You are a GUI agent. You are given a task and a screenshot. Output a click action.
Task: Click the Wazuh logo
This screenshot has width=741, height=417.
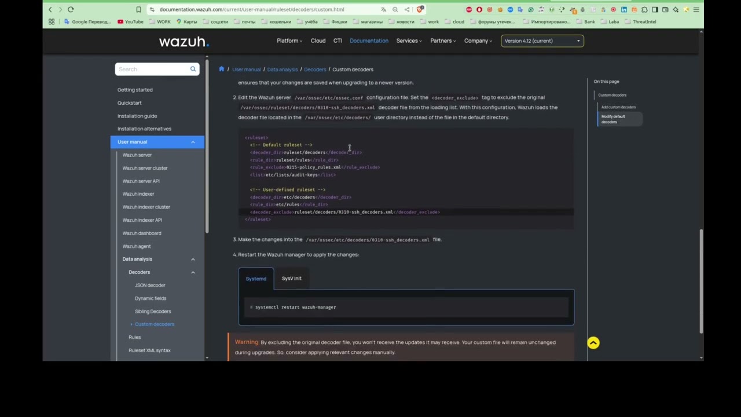(x=184, y=41)
